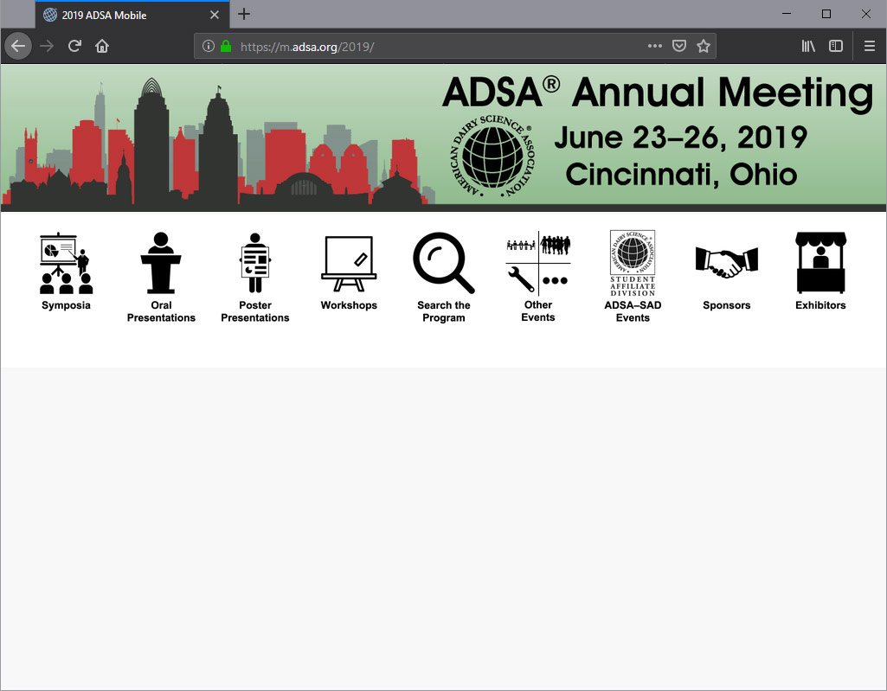Click the ADSA–SAD Events text label
887x691 pixels.
633,311
